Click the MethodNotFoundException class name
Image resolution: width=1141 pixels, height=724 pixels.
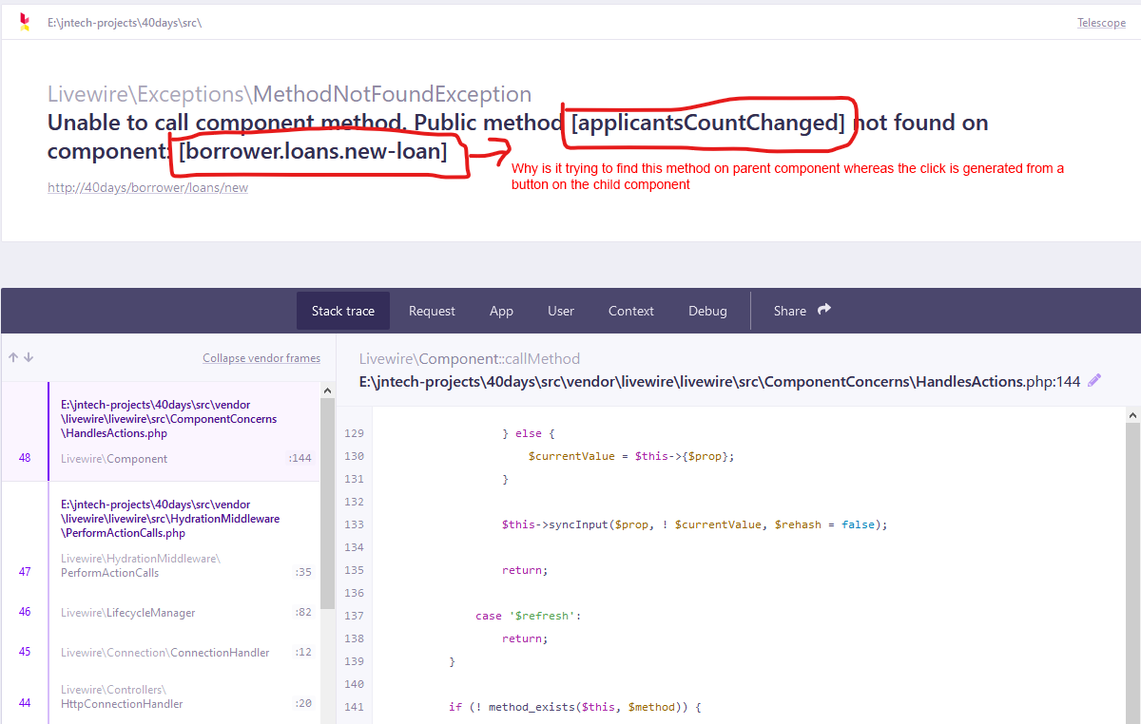click(x=392, y=94)
